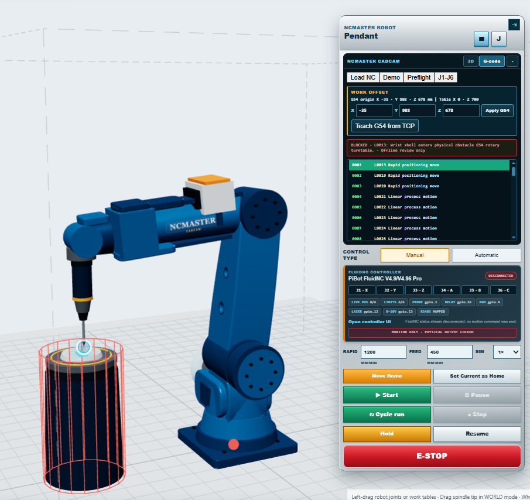Minimize the NCMaster CADCAM section

[x=512, y=61]
